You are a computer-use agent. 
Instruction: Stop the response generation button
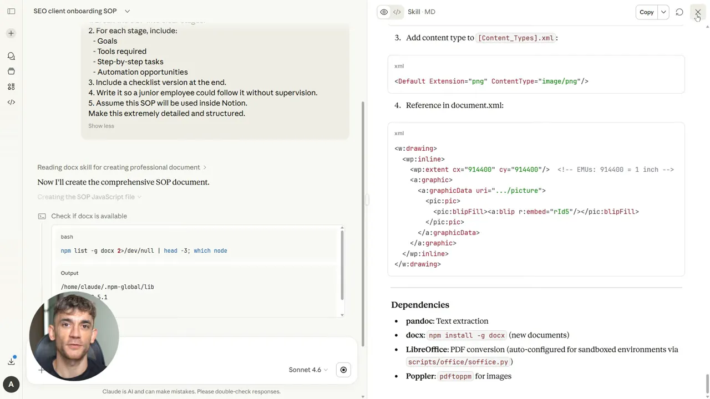(x=343, y=370)
